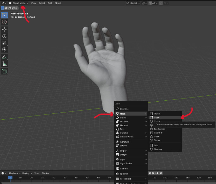Expand the Grease Pencil submenu
Image resolution: width=216 pixels, height=184 pixels.
(x=131, y=136)
